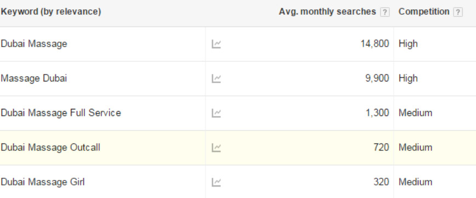The width and height of the screenshot is (476, 198).
Task: Click help icon next to Competition header
Action: 458,12
